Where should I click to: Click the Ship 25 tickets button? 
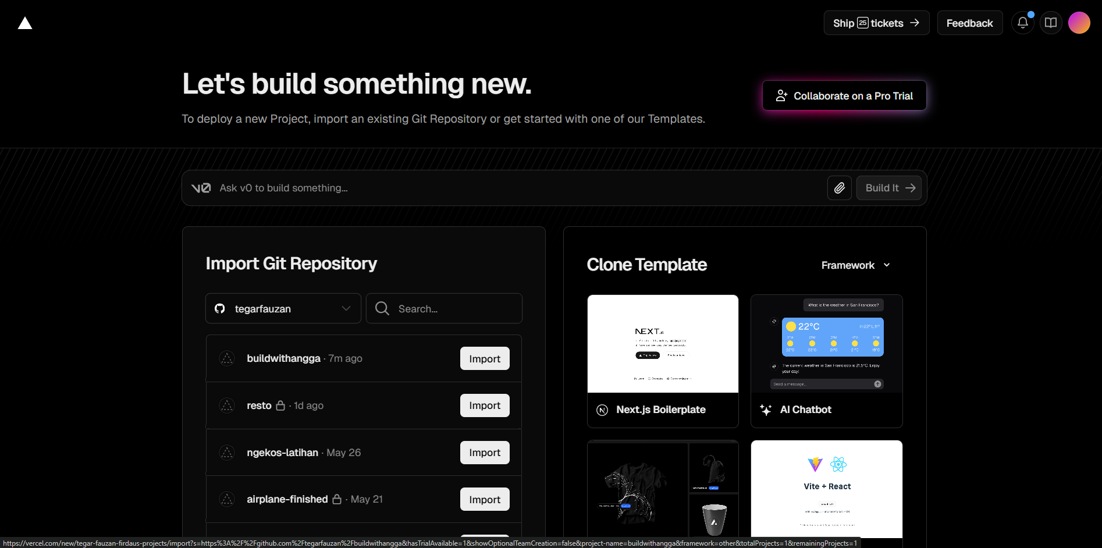click(x=876, y=23)
